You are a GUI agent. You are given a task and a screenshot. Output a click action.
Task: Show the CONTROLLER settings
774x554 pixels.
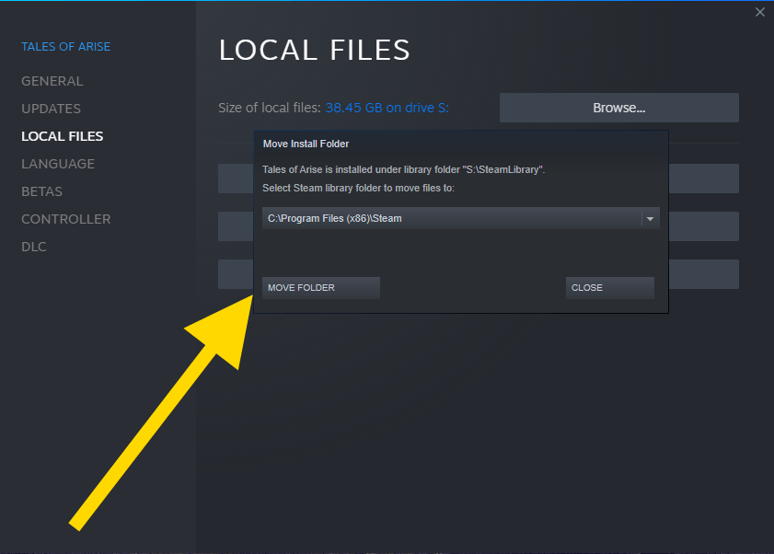pyautogui.click(x=66, y=219)
